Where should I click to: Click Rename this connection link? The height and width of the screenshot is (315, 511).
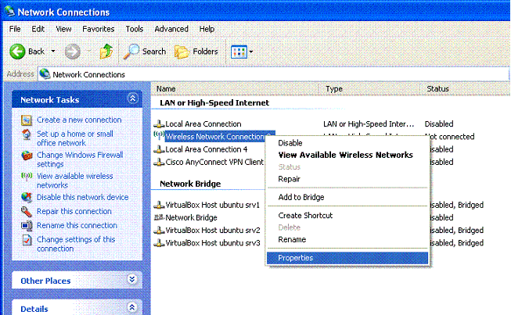pyautogui.click(x=77, y=225)
